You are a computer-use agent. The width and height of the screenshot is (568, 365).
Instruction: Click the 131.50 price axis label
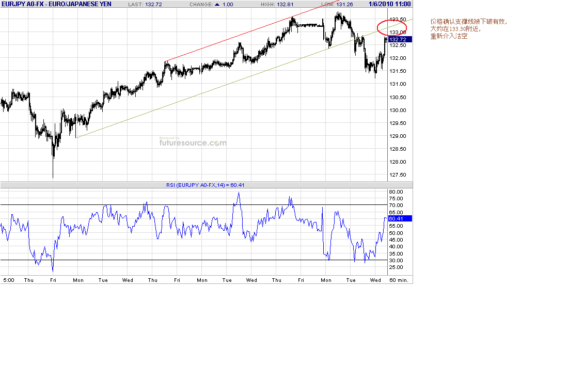(398, 71)
